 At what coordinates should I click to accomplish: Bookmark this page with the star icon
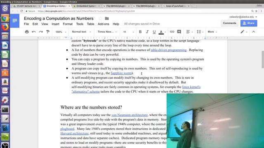click(x=256, y=11)
